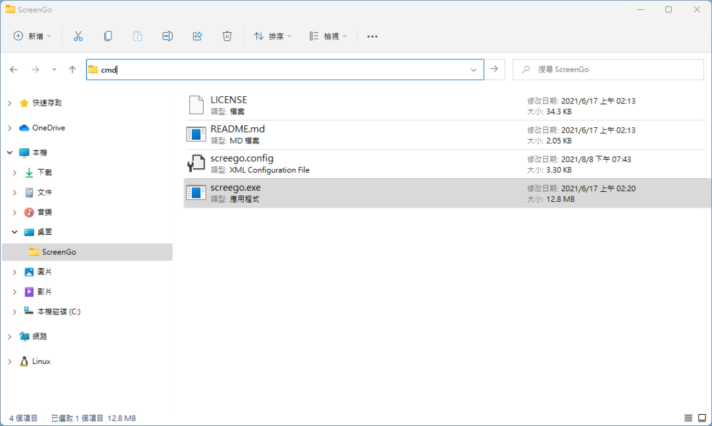The width and height of the screenshot is (712, 426).
Task: Click the Cut scissors icon
Action: pos(78,36)
